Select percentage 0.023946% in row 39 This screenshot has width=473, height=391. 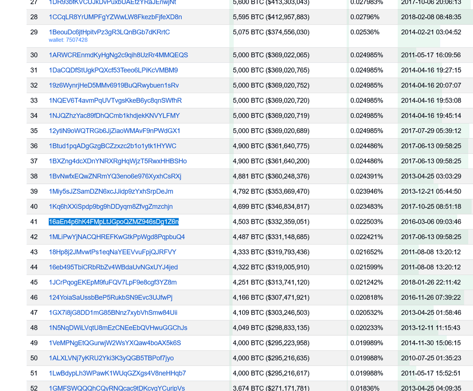click(x=367, y=191)
